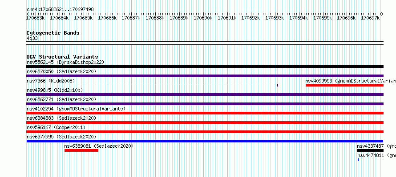Open nsv6562771 (Sedlazeck2020) label
The height and width of the screenshot is (177, 396).
pyautogui.click(x=61, y=99)
